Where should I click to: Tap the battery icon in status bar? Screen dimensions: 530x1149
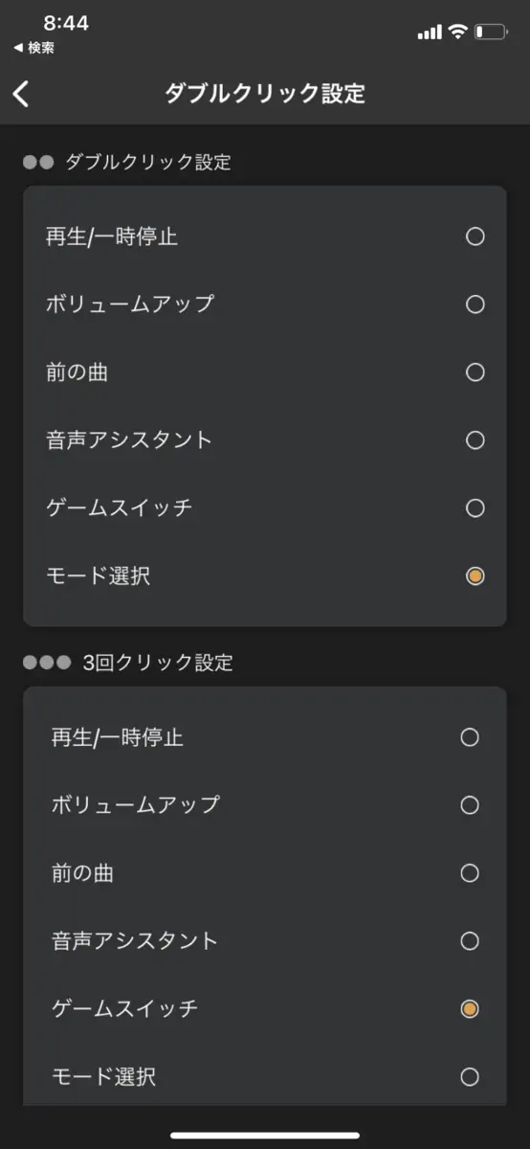click(492, 33)
